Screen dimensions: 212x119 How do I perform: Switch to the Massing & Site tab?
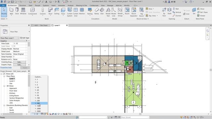81,5
